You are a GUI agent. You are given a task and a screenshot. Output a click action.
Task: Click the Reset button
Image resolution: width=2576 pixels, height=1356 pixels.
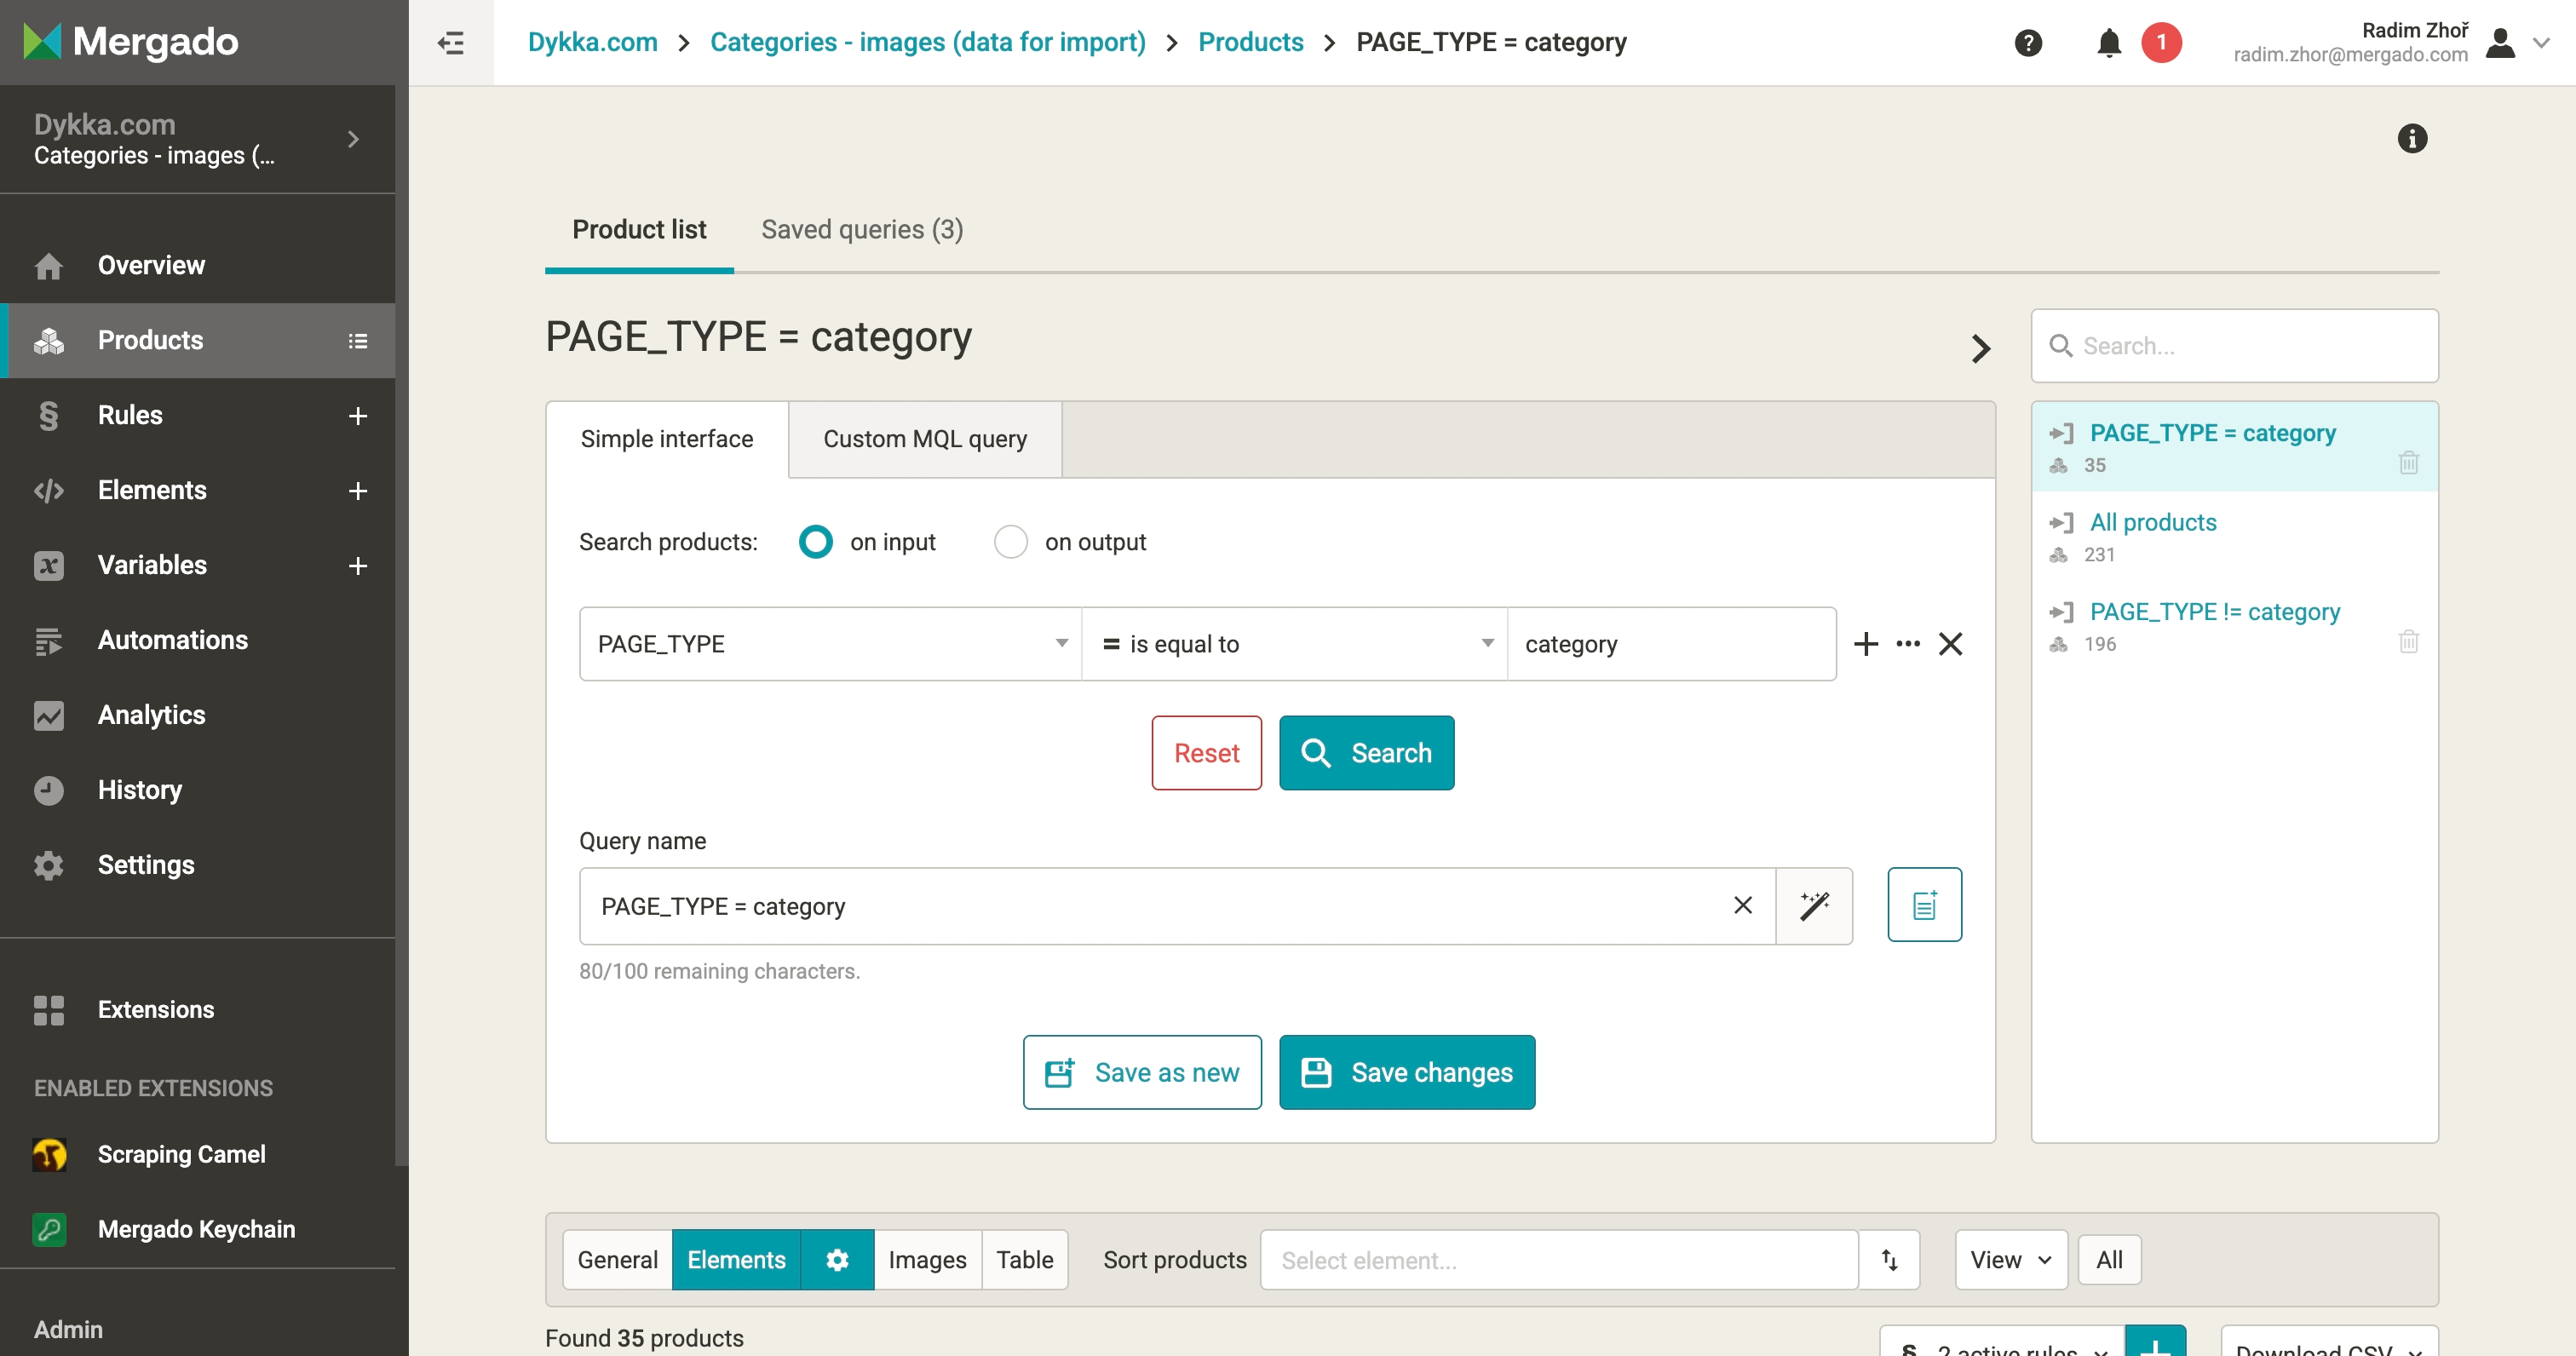1206,753
